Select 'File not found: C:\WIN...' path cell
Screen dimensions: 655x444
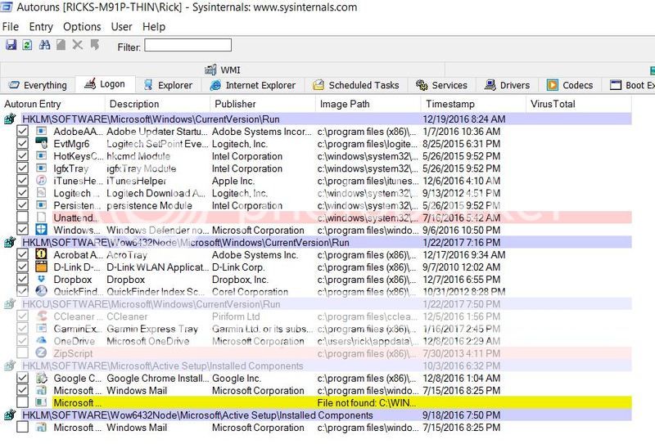click(367, 402)
